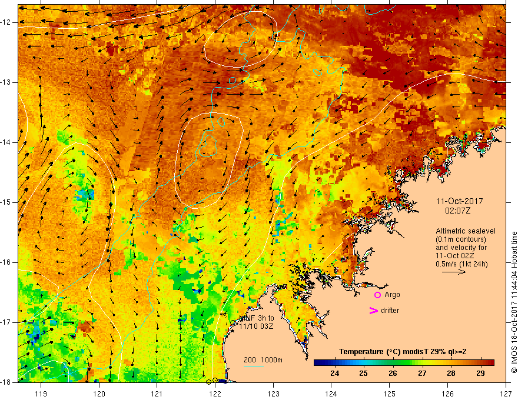Image resolution: width=518 pixels, height=400 pixels.
Task: Click the magenta Argo circle legend symbol
Action: 377,295
